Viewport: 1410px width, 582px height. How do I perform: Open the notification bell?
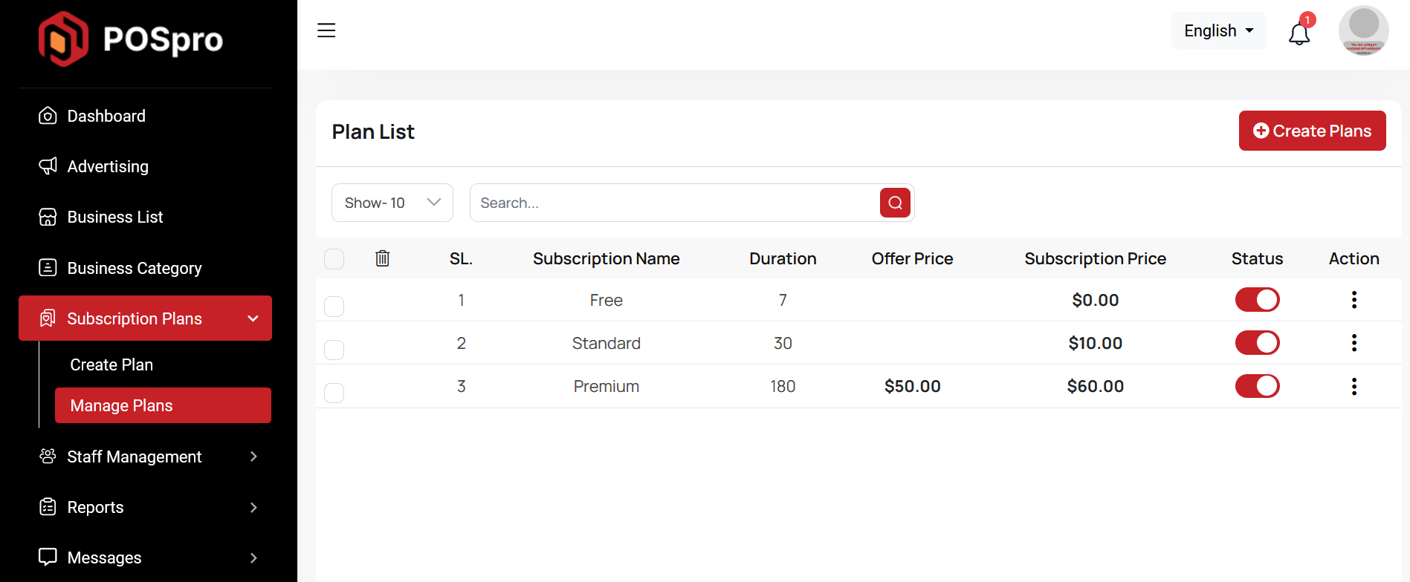(x=1299, y=33)
